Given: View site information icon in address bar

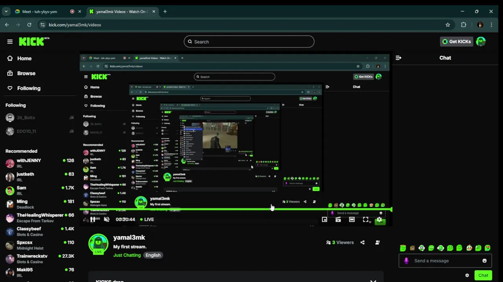Looking at the screenshot, I should 43,25.
